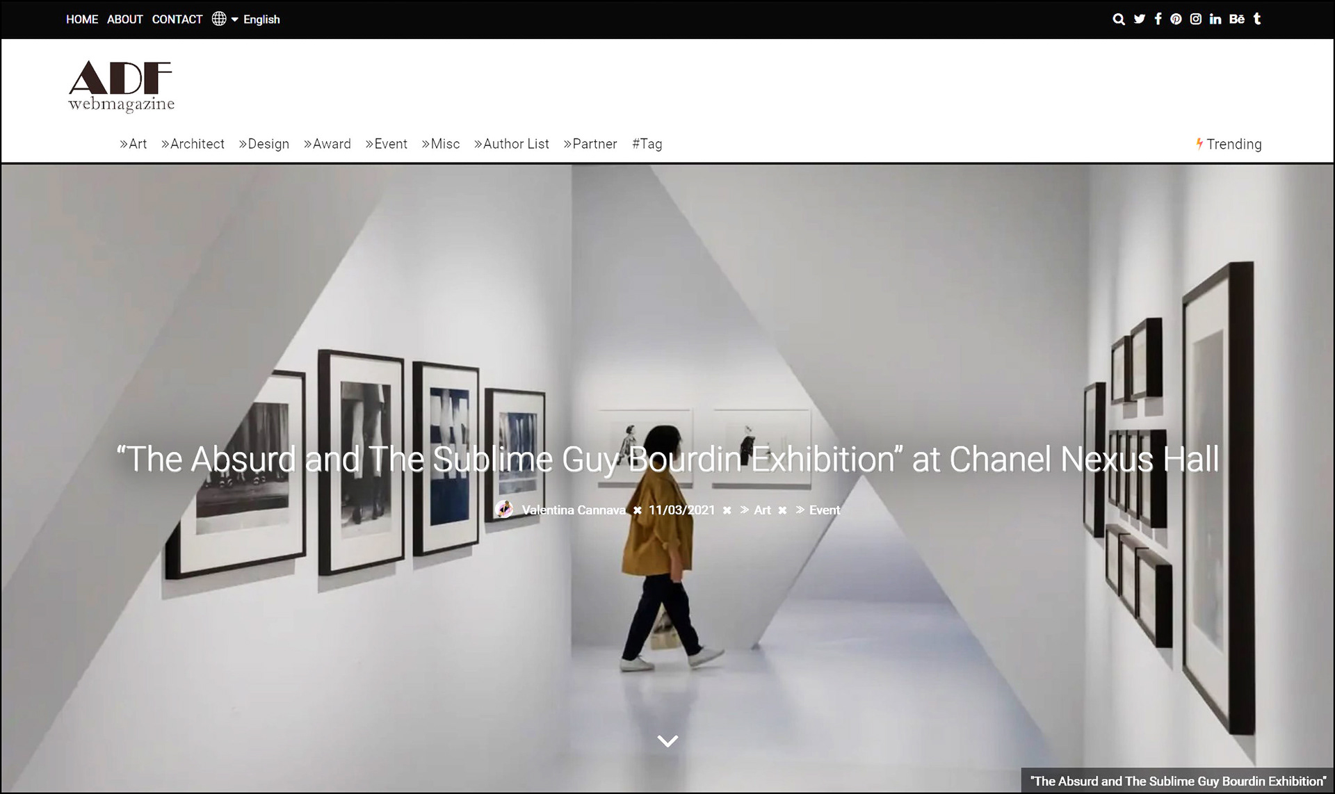1335x794 pixels.
Task: Open the Architect category menu
Action: (193, 144)
